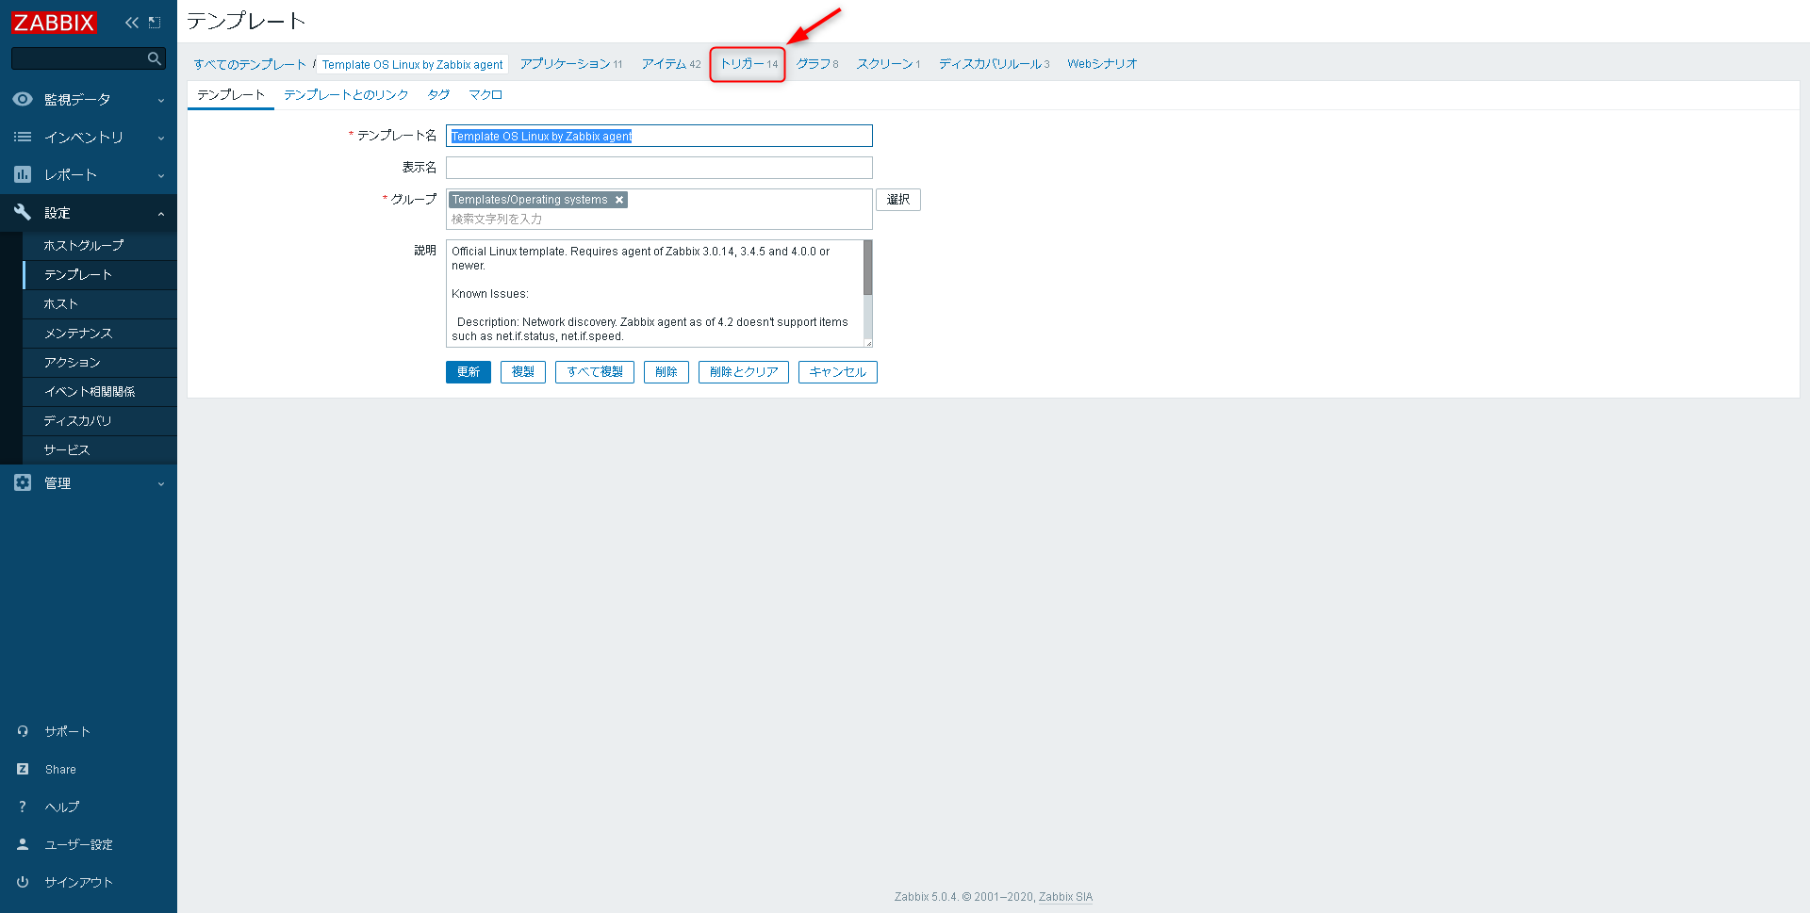Click the 複製 button
This screenshot has height=913, width=1810.
523,372
